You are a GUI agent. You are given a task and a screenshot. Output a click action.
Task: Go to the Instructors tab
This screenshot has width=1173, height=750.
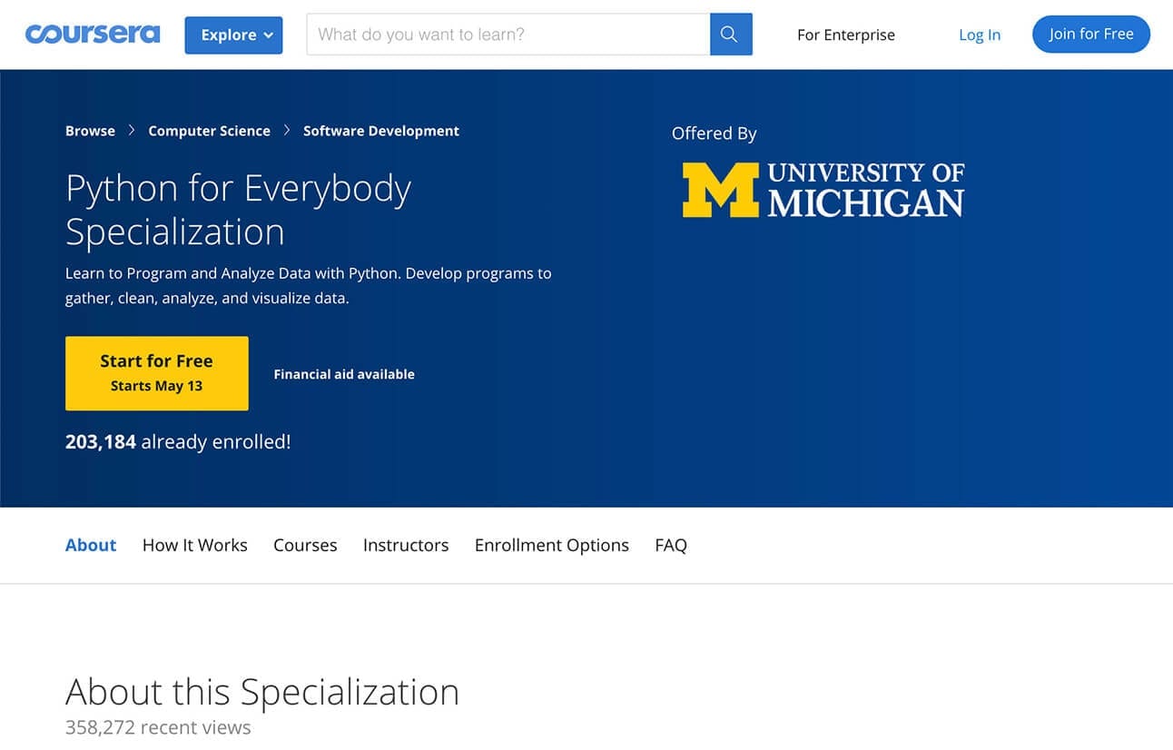(x=406, y=545)
